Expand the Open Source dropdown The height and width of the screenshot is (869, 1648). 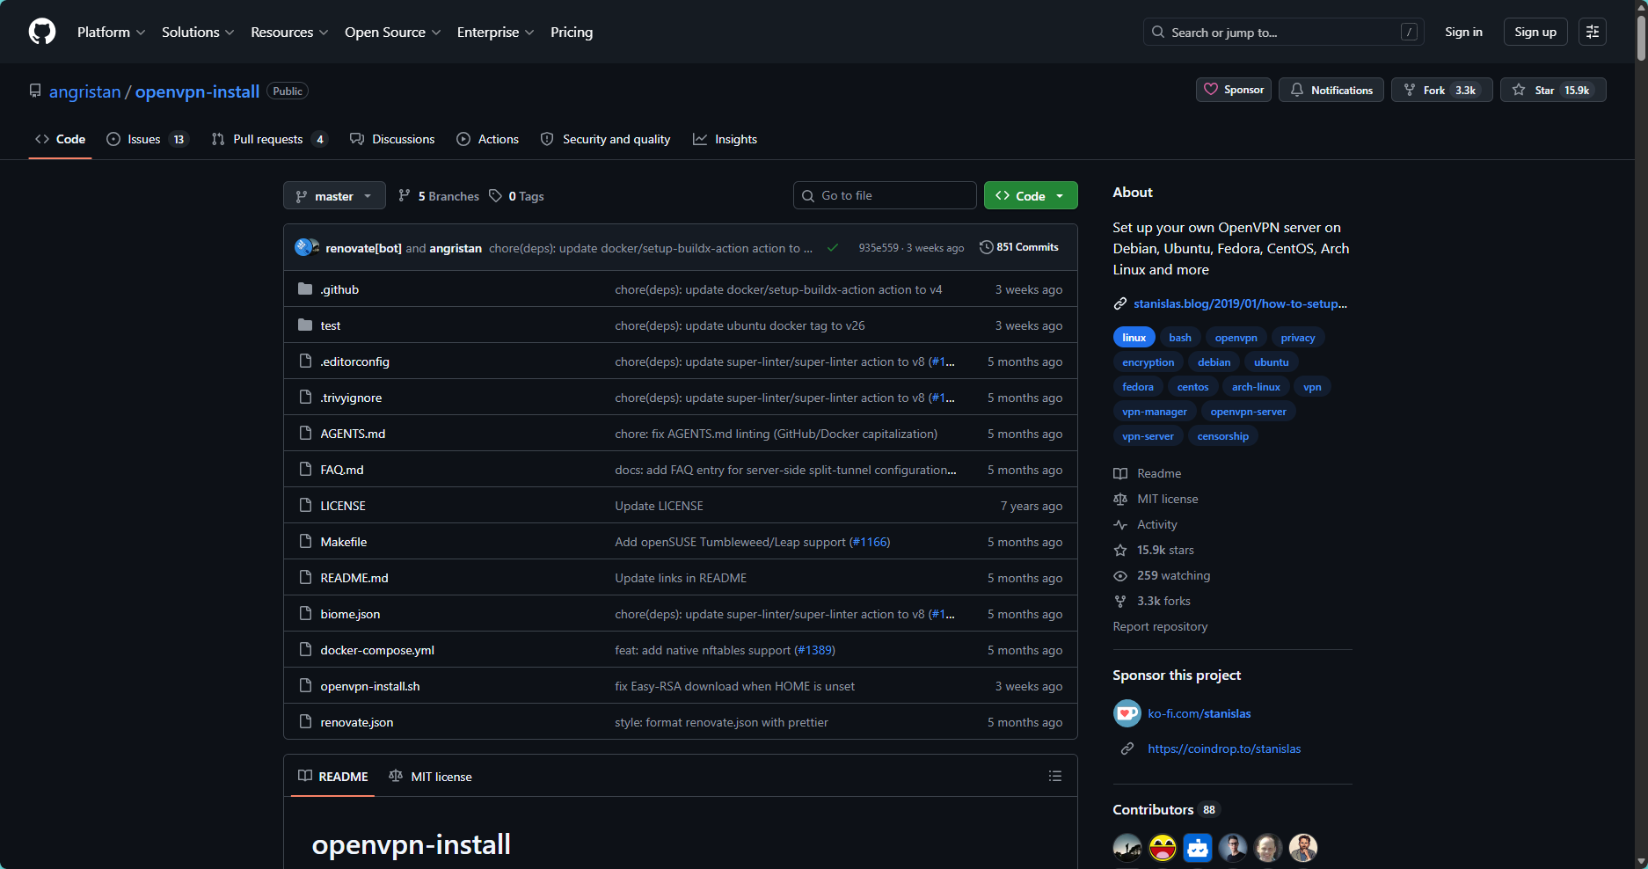tap(392, 32)
